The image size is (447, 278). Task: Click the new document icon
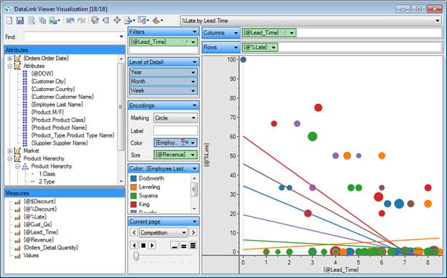coord(9,21)
